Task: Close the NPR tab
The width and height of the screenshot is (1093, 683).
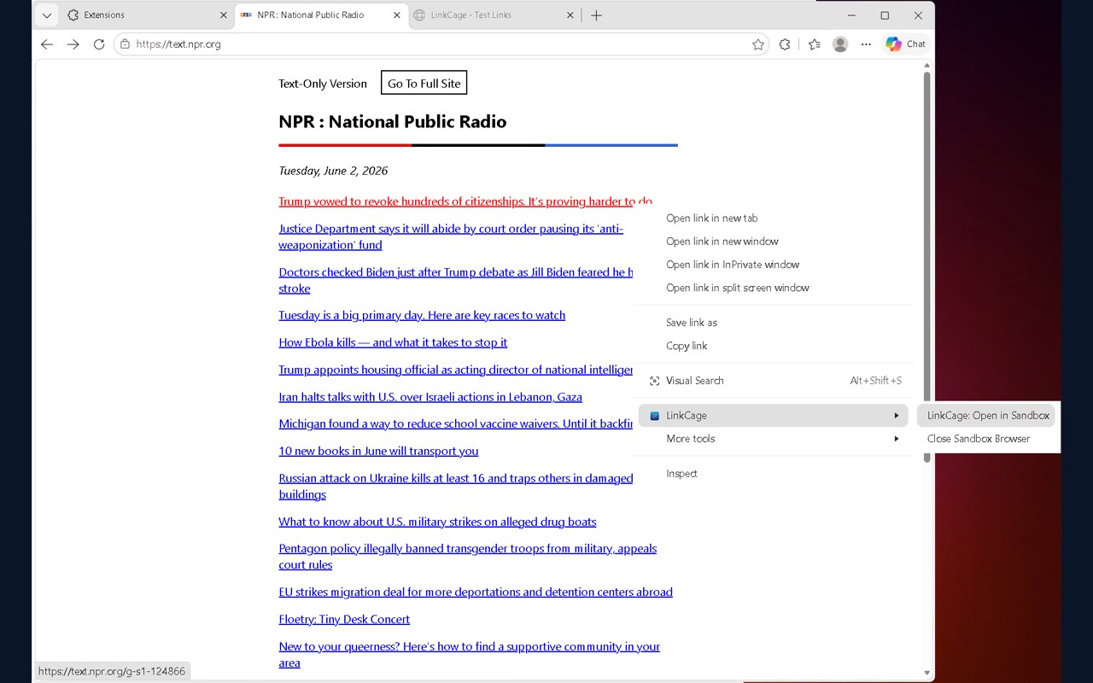Action: (397, 15)
